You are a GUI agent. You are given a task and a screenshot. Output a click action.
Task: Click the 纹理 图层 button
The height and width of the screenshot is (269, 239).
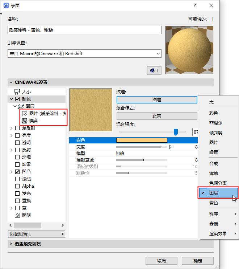coord(157,100)
